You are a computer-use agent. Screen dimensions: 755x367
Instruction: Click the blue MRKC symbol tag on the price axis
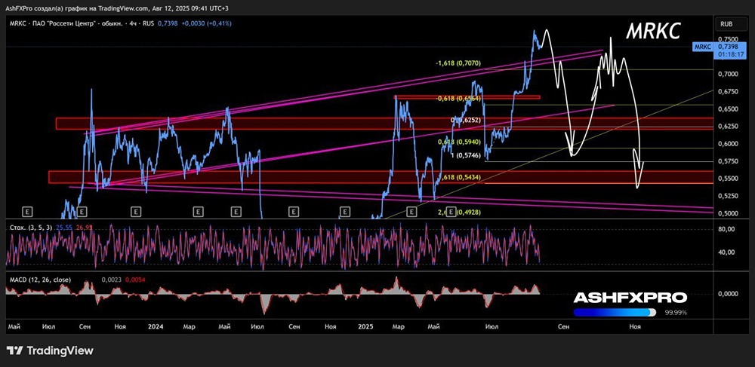point(703,47)
